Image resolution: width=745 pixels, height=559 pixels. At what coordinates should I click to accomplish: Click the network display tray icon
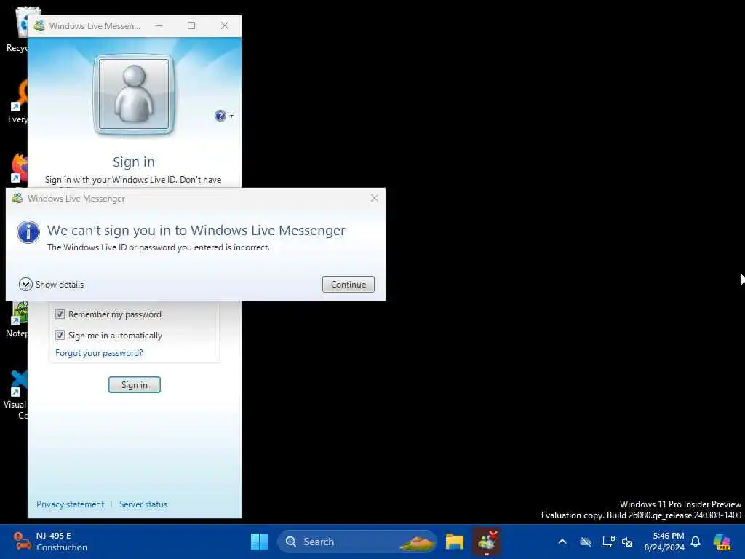[608, 542]
